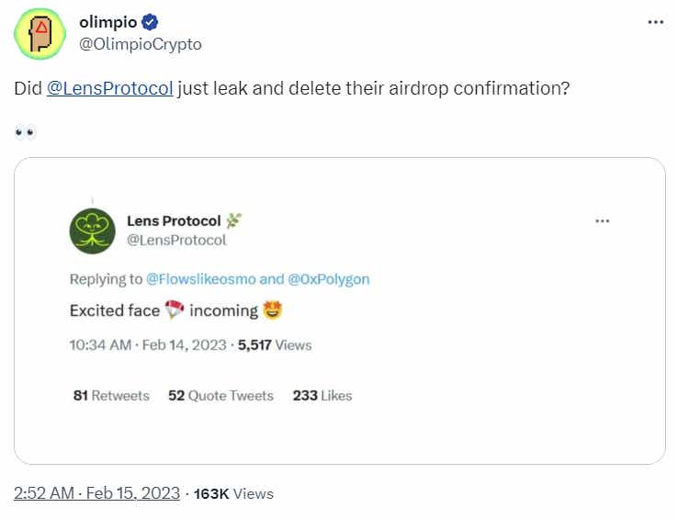Click the 163K Views count
Viewport: 677px width, 519px height.
click(233, 493)
